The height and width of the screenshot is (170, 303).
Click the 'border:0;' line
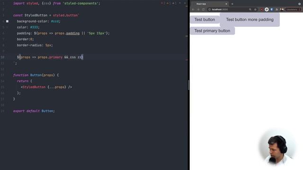click(25, 39)
